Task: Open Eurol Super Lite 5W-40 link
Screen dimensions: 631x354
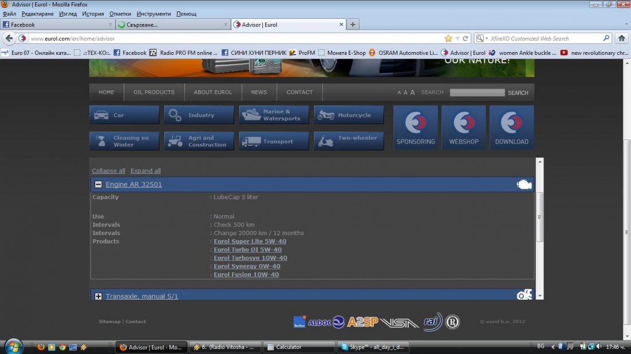Action: click(x=250, y=241)
